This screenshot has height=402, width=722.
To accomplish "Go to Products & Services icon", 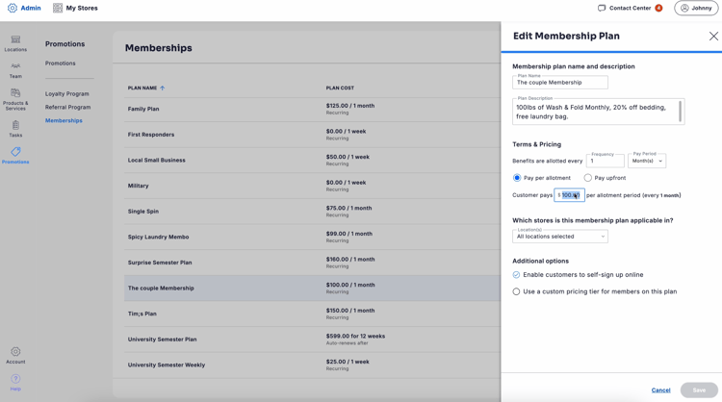I will (15, 94).
